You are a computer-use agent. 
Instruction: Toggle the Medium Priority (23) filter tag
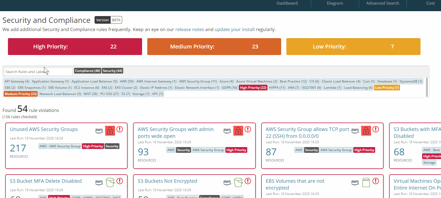pos(20,94)
